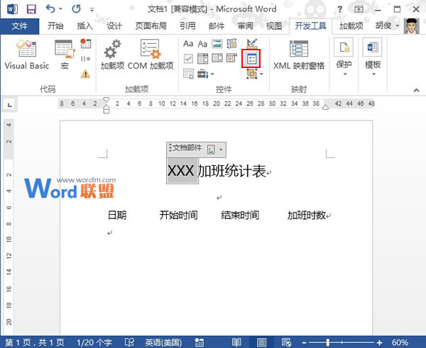Click the 开始时间 column heading
Viewport: 426px width, 348px height.
pyautogui.click(x=178, y=215)
